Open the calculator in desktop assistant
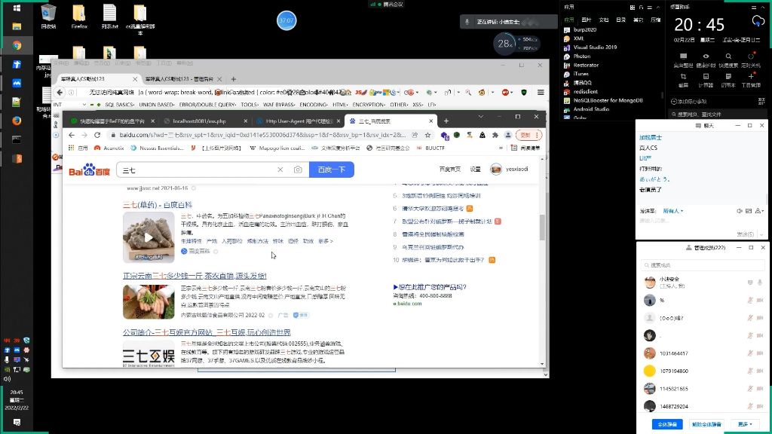 [x=706, y=80]
